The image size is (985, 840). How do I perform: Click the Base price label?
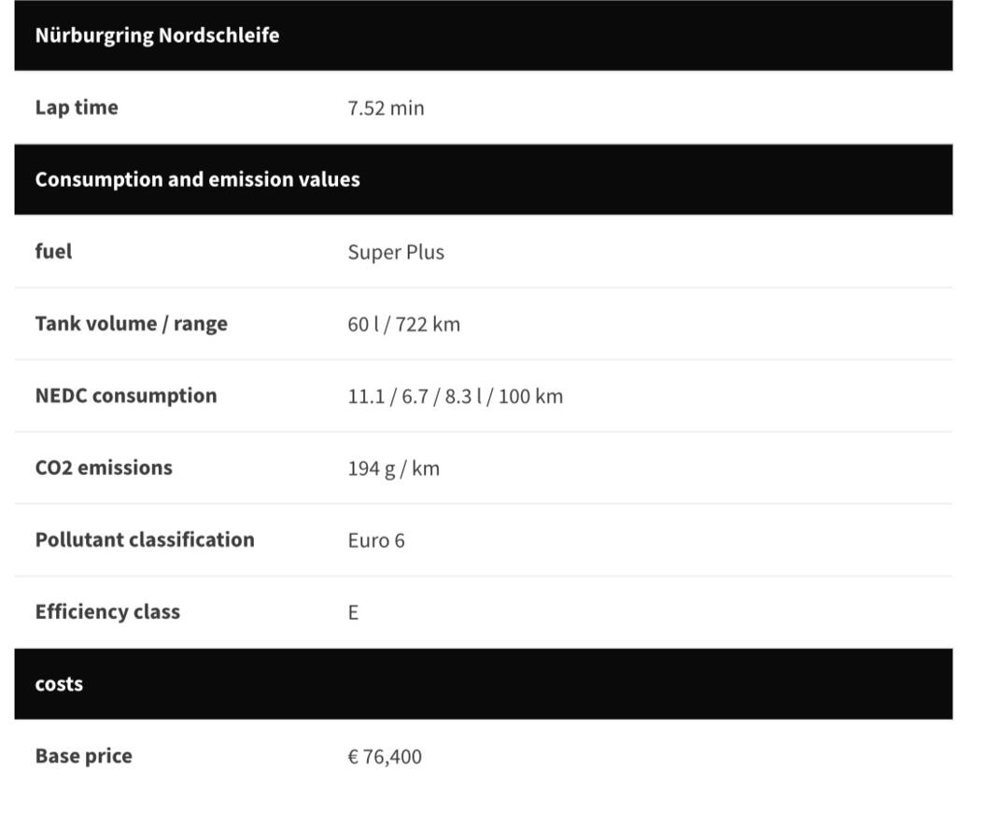[x=83, y=756]
